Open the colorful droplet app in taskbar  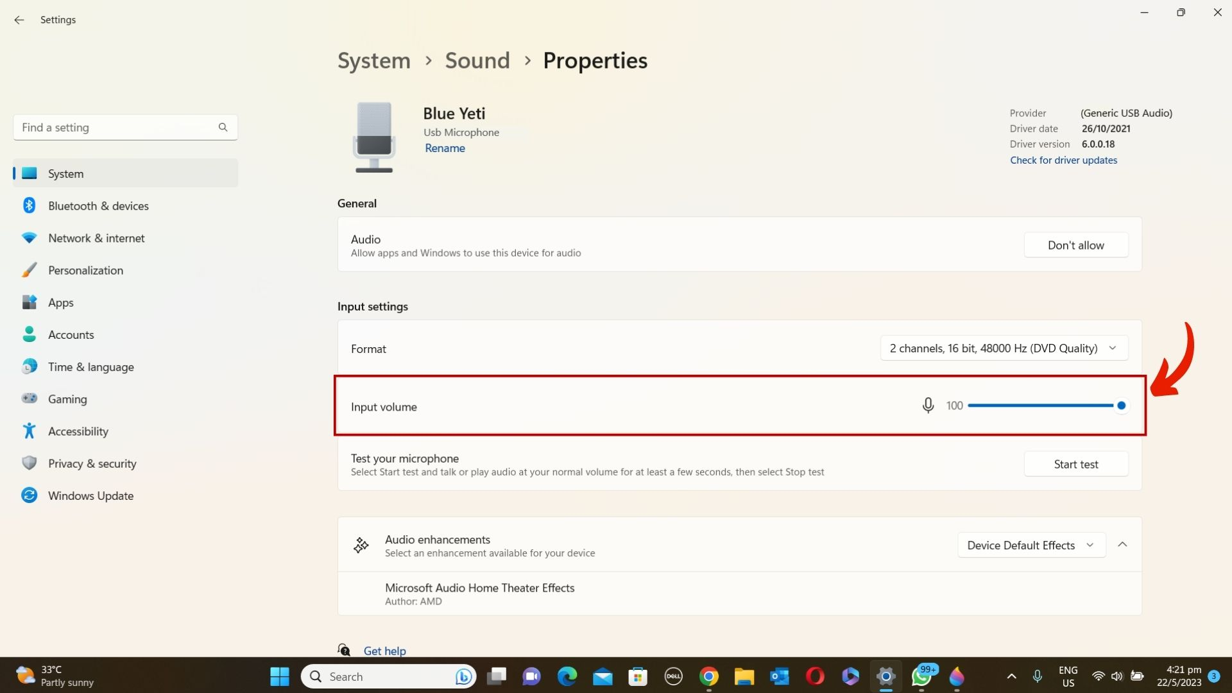(957, 676)
